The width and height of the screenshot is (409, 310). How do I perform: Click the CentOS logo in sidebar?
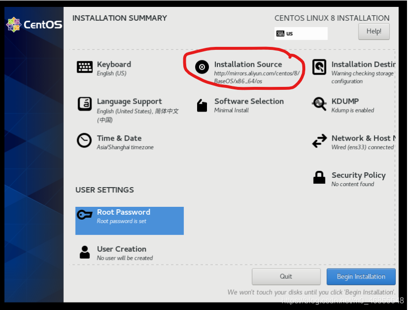point(34,25)
